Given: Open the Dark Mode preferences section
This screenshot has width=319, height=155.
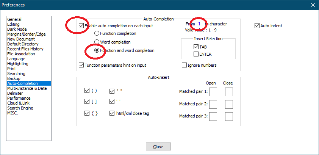Looking at the screenshot, I should tap(17, 29).
